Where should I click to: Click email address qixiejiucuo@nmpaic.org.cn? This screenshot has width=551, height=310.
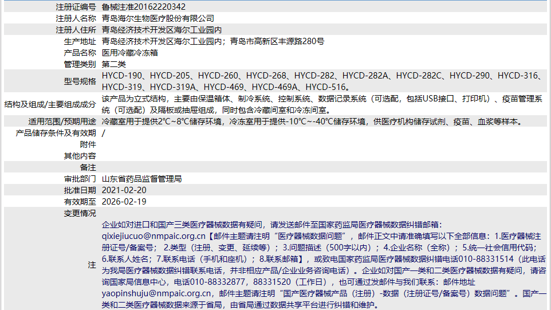tap(154, 236)
